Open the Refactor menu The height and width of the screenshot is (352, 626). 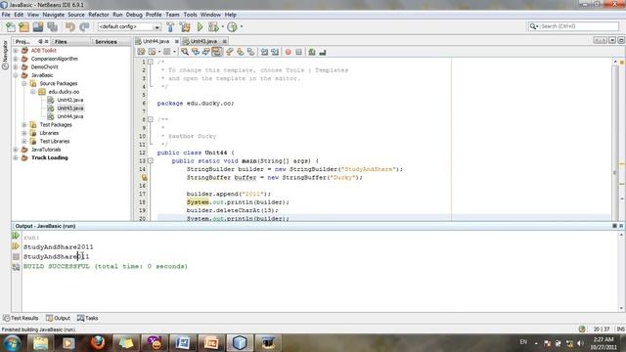click(99, 15)
